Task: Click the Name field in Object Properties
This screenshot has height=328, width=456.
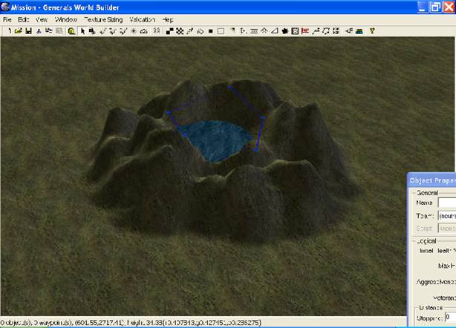Action: tap(447, 203)
